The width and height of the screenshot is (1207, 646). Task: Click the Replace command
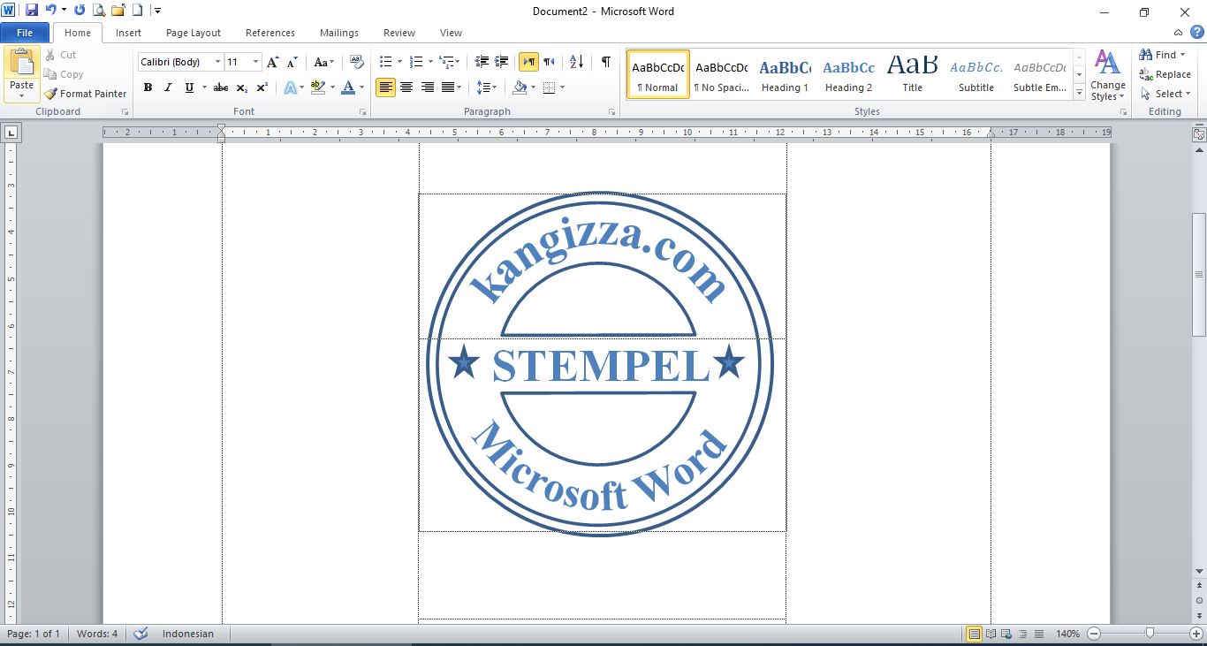tap(1165, 74)
